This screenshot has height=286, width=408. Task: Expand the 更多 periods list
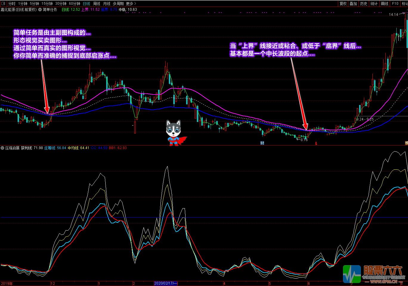click(131, 4)
